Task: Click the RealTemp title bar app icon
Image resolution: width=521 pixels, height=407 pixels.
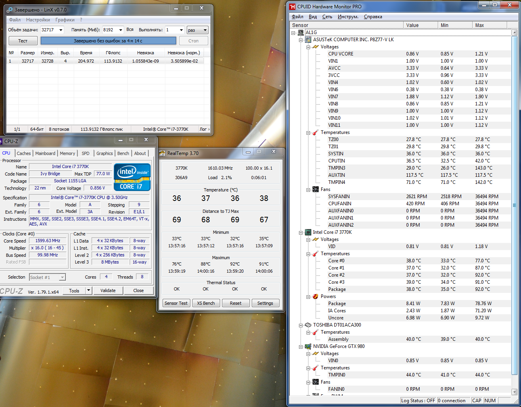Action: (x=162, y=153)
